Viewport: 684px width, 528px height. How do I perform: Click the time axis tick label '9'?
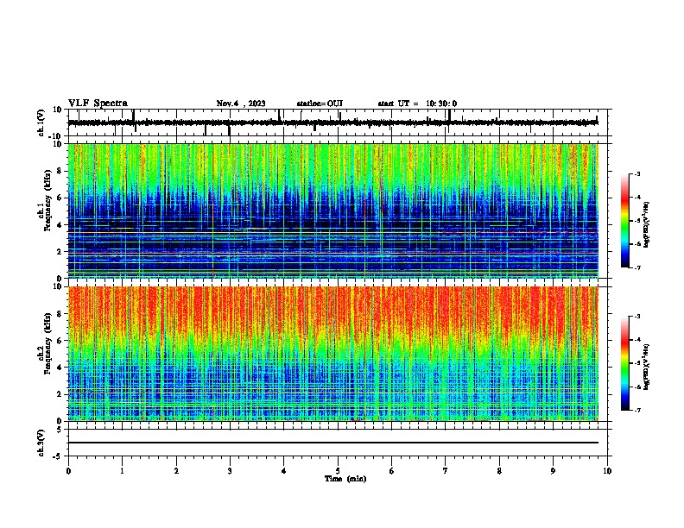coord(553,471)
